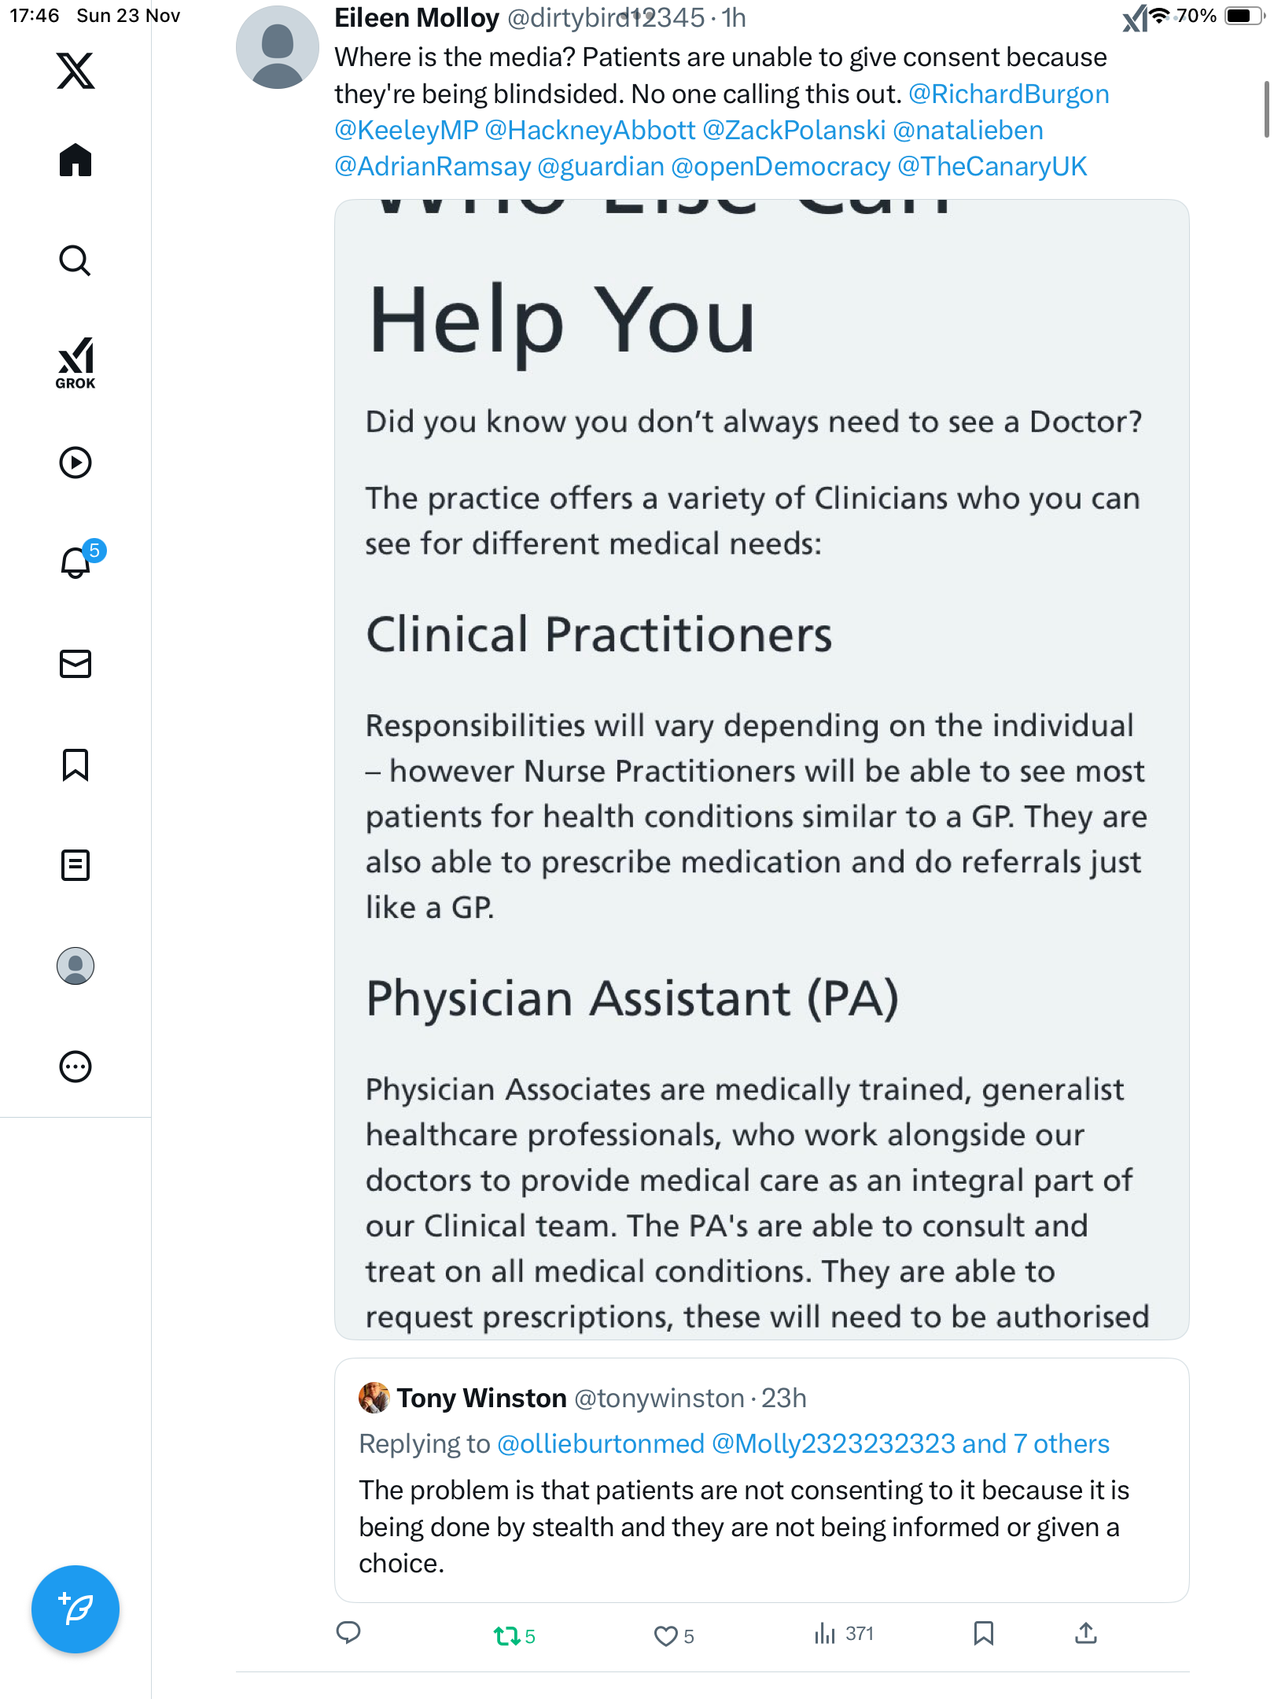Open the profile avatar in sidebar
Screen dimensions: 1274x1699
[x=75, y=966]
